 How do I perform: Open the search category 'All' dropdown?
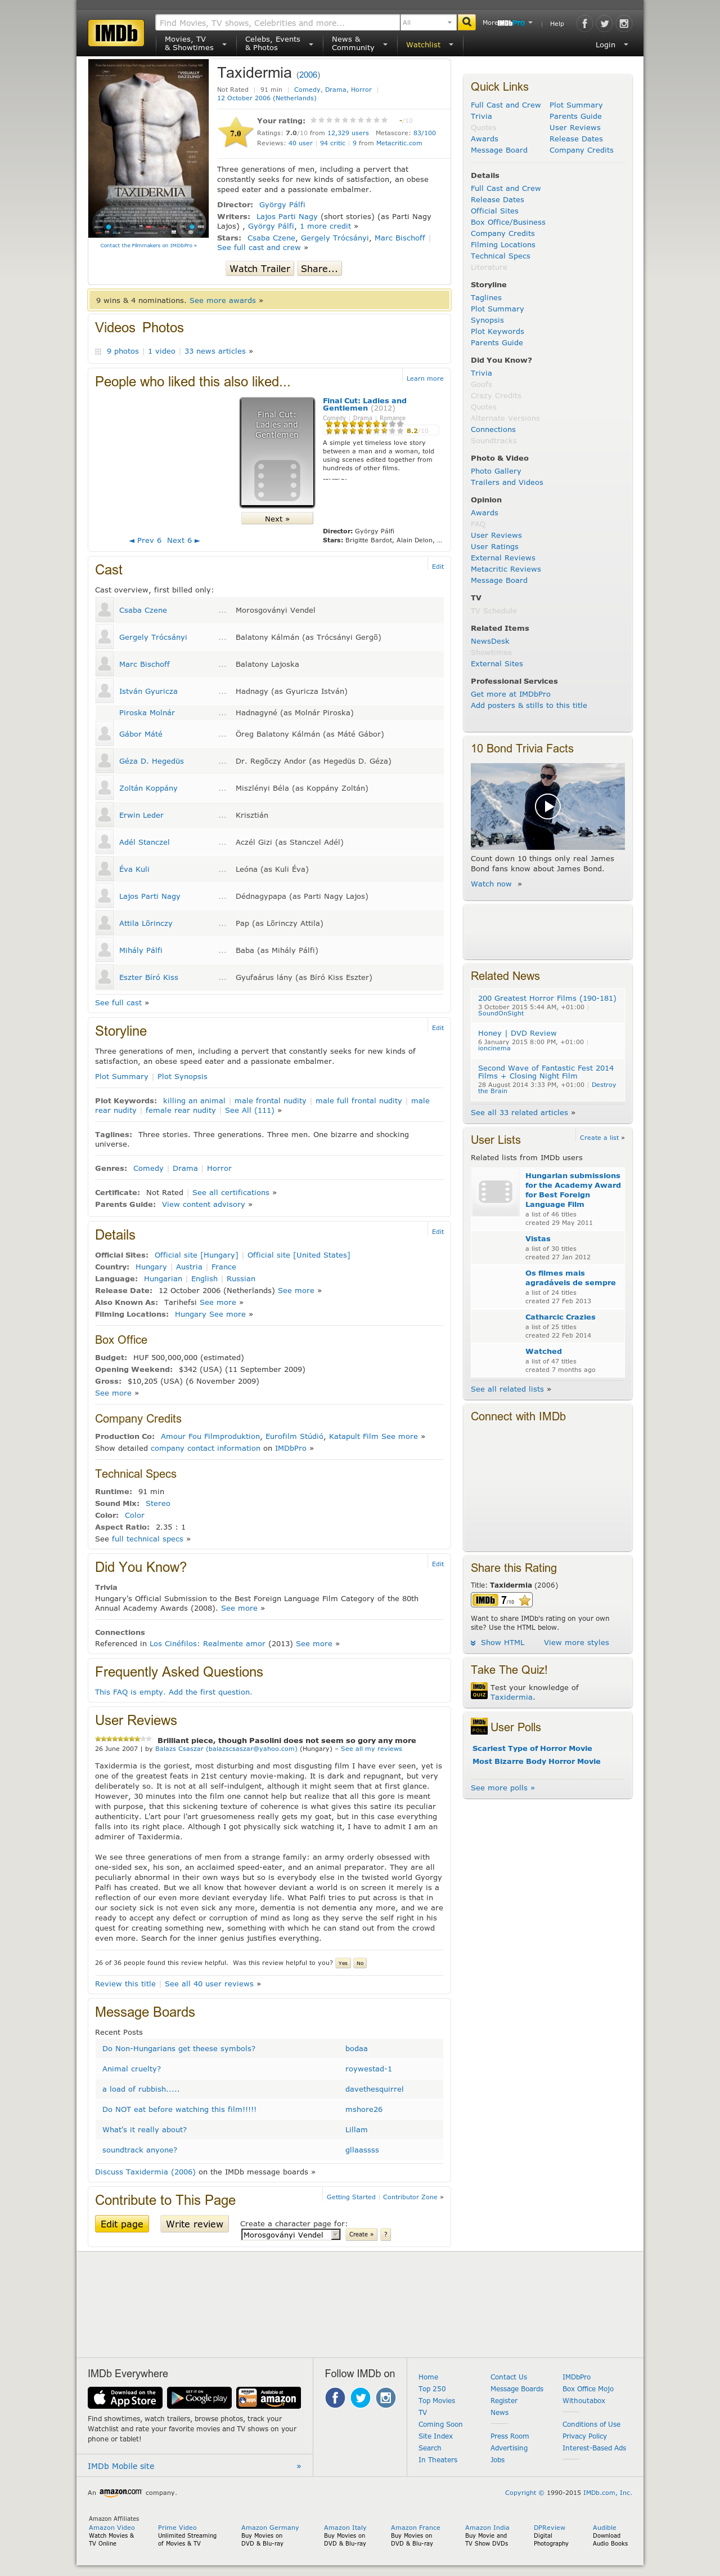[x=427, y=22]
